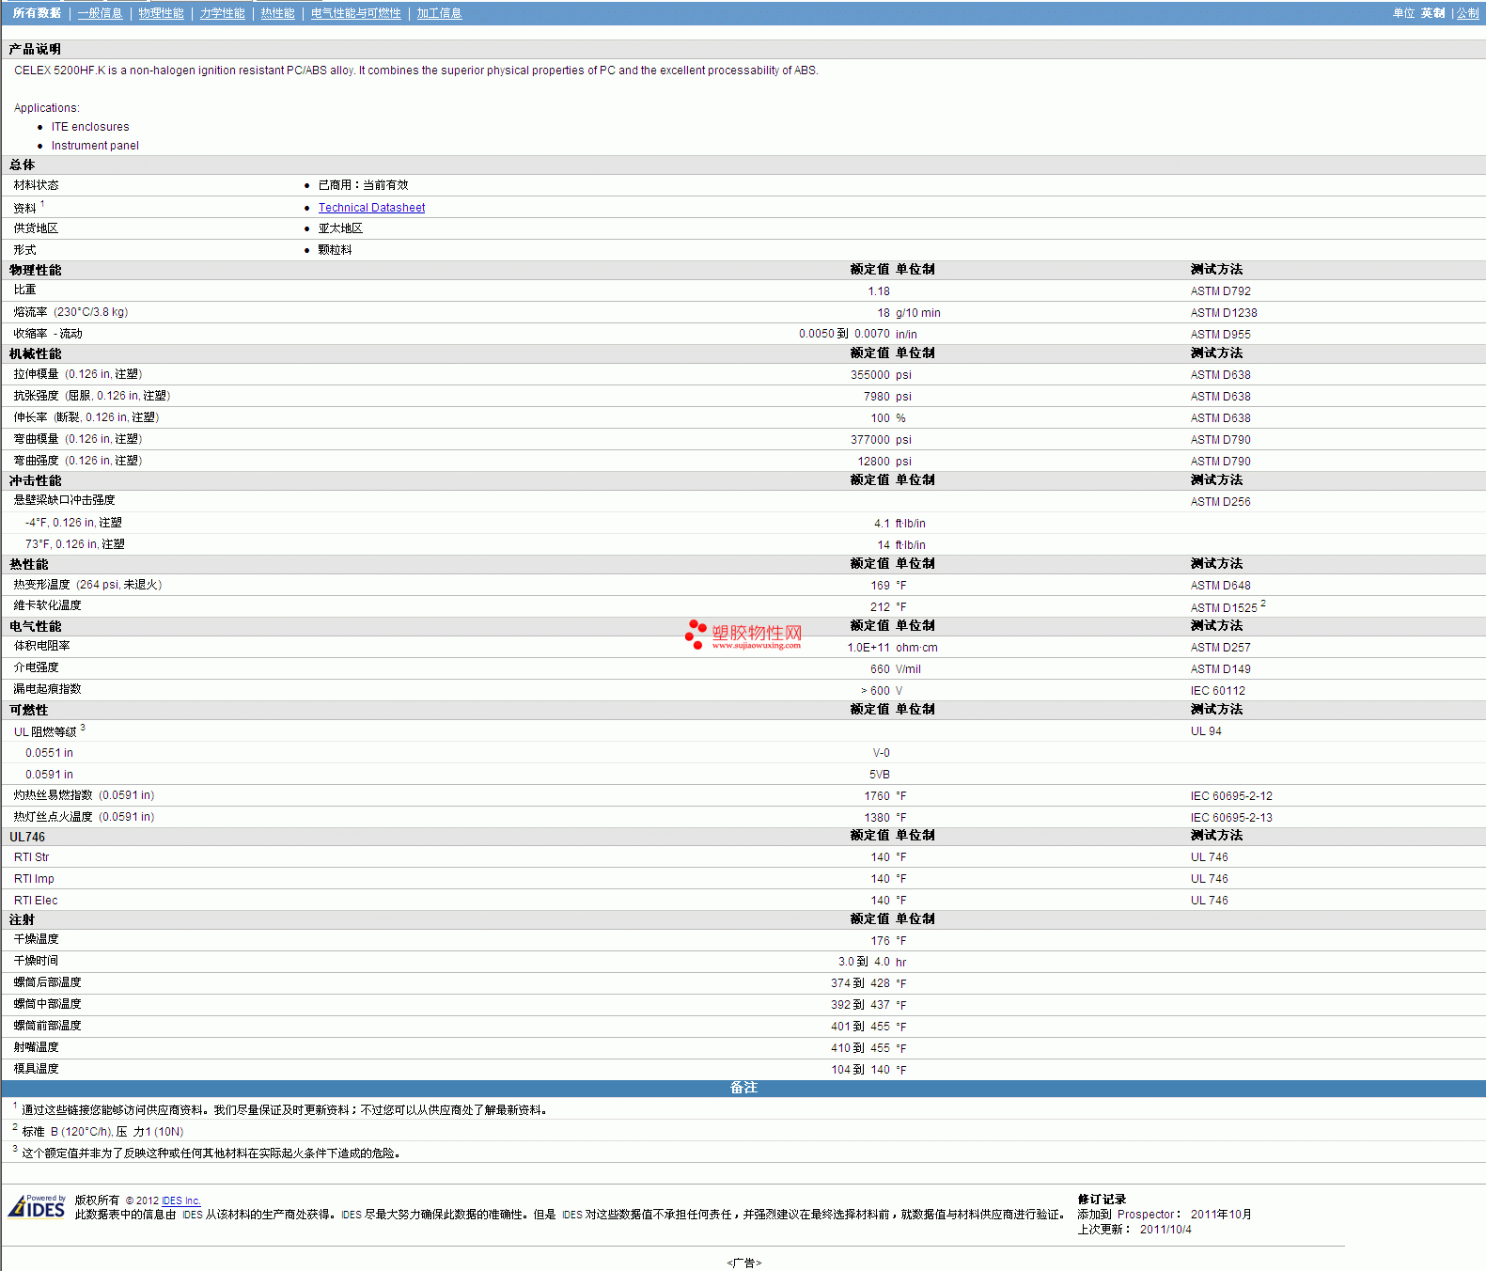Click the 弯曲模量 value 377000
Image resolution: width=1486 pixels, height=1271 pixels.
[x=870, y=440]
